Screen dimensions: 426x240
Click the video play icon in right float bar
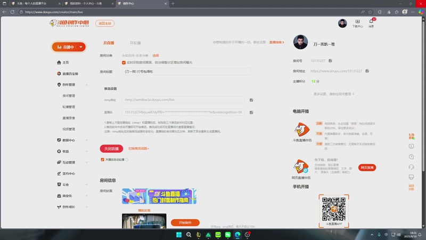pos(411,146)
